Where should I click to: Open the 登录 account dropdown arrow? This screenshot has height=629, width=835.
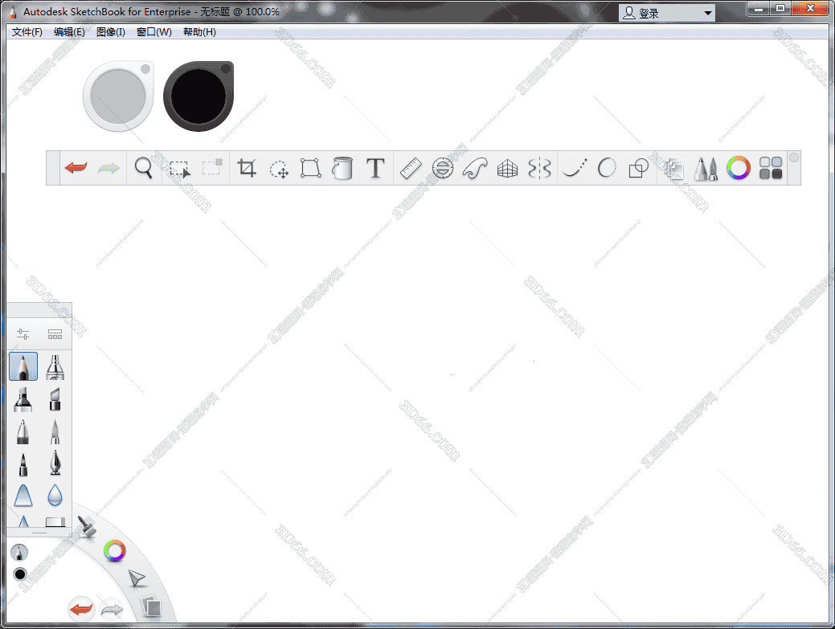pos(706,12)
